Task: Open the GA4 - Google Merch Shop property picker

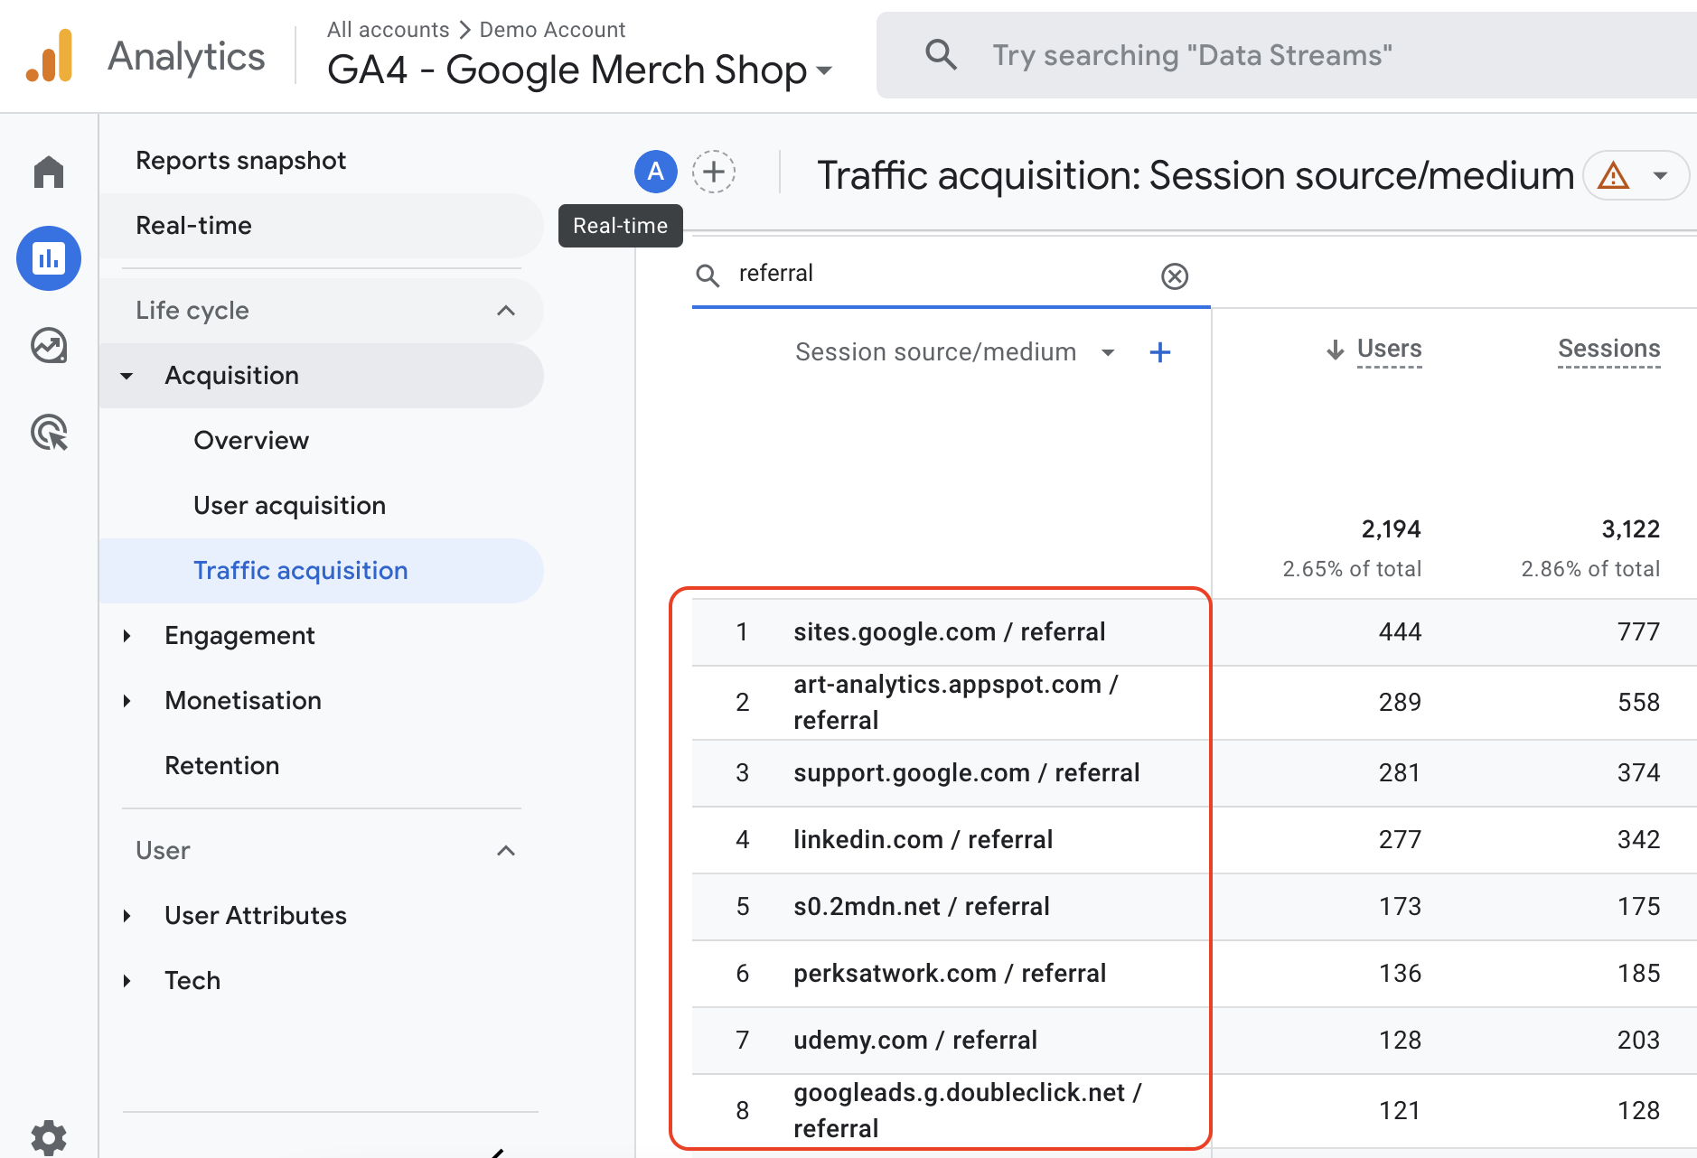Action: [580, 70]
